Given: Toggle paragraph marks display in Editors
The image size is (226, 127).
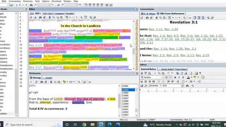Looking at the screenshot, I should pos(200,73).
